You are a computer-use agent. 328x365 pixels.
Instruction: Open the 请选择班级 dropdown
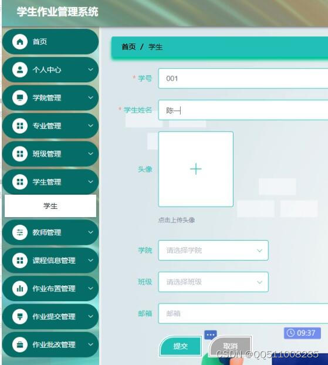click(213, 282)
